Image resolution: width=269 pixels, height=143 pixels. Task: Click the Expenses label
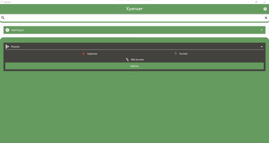(92, 54)
